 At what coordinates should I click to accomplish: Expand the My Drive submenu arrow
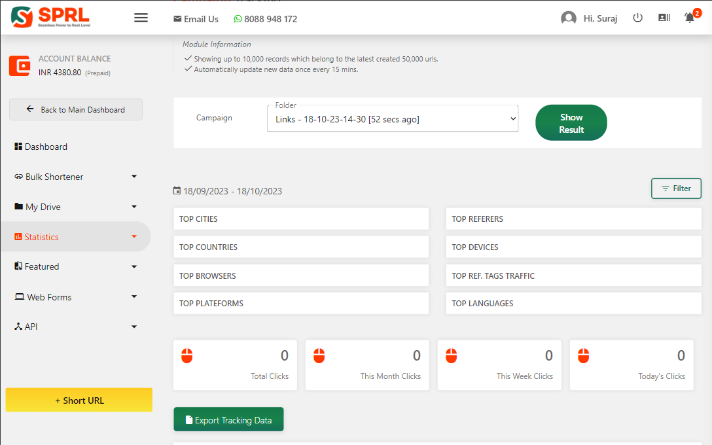pyautogui.click(x=134, y=207)
